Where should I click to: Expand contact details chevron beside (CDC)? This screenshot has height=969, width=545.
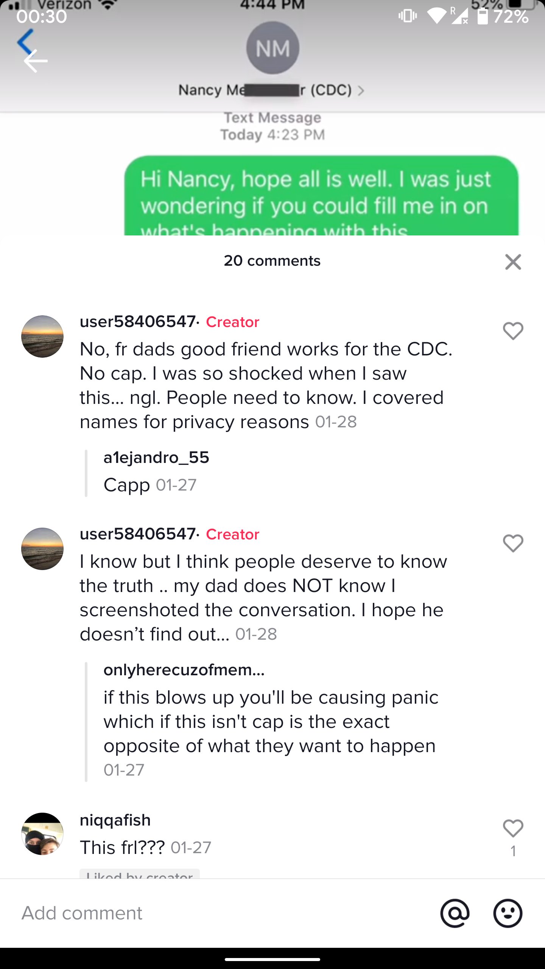(x=361, y=91)
